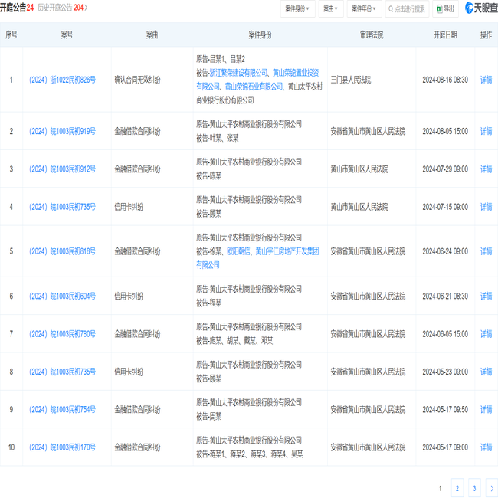Click the search field 点击进行搜索
498x498 pixels.
pyautogui.click(x=407, y=9)
